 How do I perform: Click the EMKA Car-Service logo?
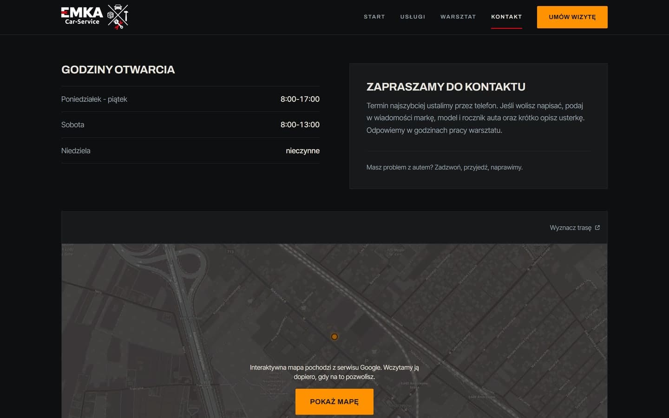(95, 17)
